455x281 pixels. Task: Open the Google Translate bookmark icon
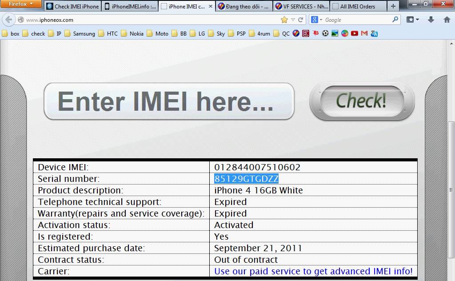coord(374,33)
